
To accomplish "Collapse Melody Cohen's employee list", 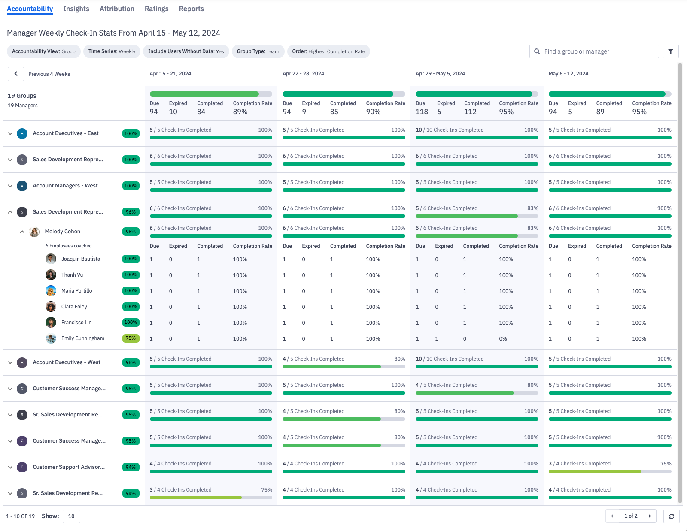I will coord(22,232).
